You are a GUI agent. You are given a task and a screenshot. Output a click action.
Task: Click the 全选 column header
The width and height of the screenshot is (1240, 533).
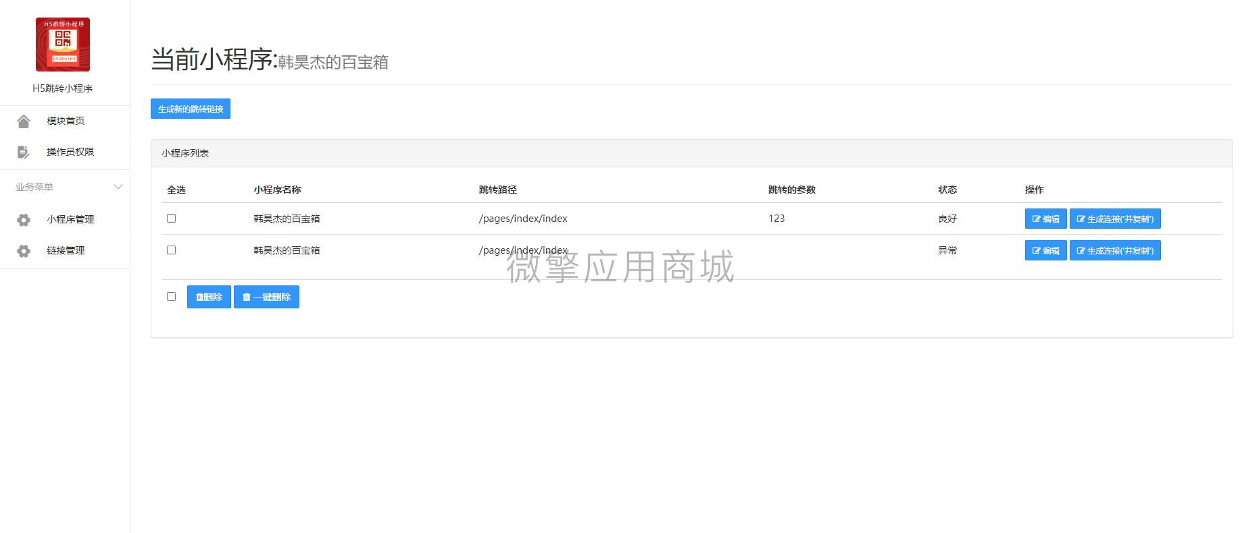(176, 190)
